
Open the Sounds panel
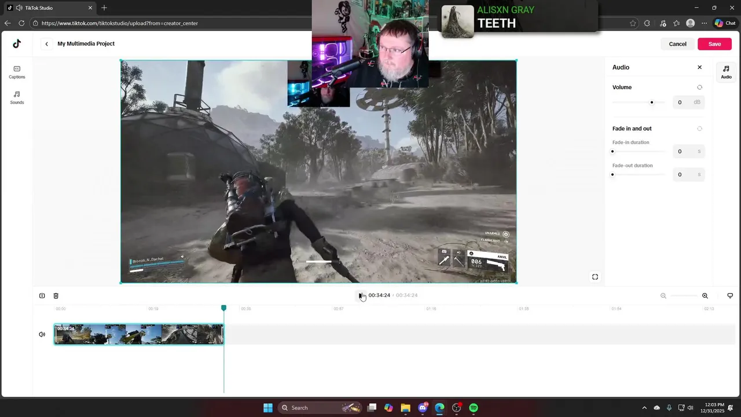17,98
